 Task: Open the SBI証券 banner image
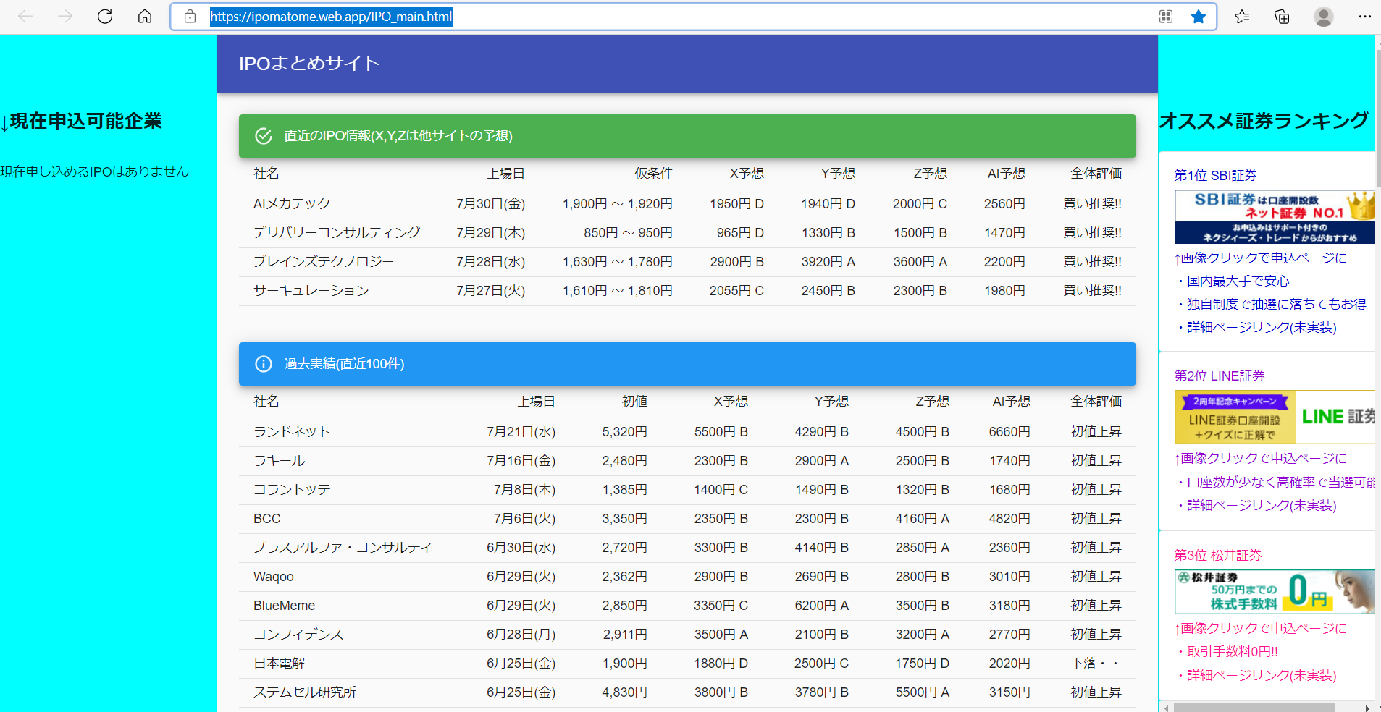pyautogui.click(x=1274, y=216)
